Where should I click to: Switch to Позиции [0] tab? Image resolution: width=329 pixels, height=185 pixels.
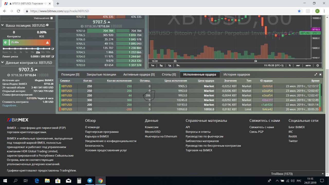70,75
